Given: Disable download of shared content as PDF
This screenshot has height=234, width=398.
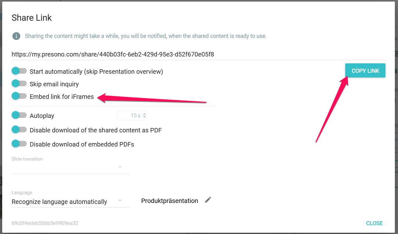Looking at the screenshot, I should pyautogui.click(x=19, y=130).
